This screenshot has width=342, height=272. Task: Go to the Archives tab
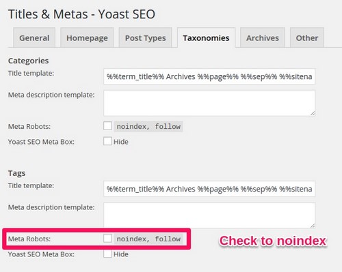tap(263, 37)
